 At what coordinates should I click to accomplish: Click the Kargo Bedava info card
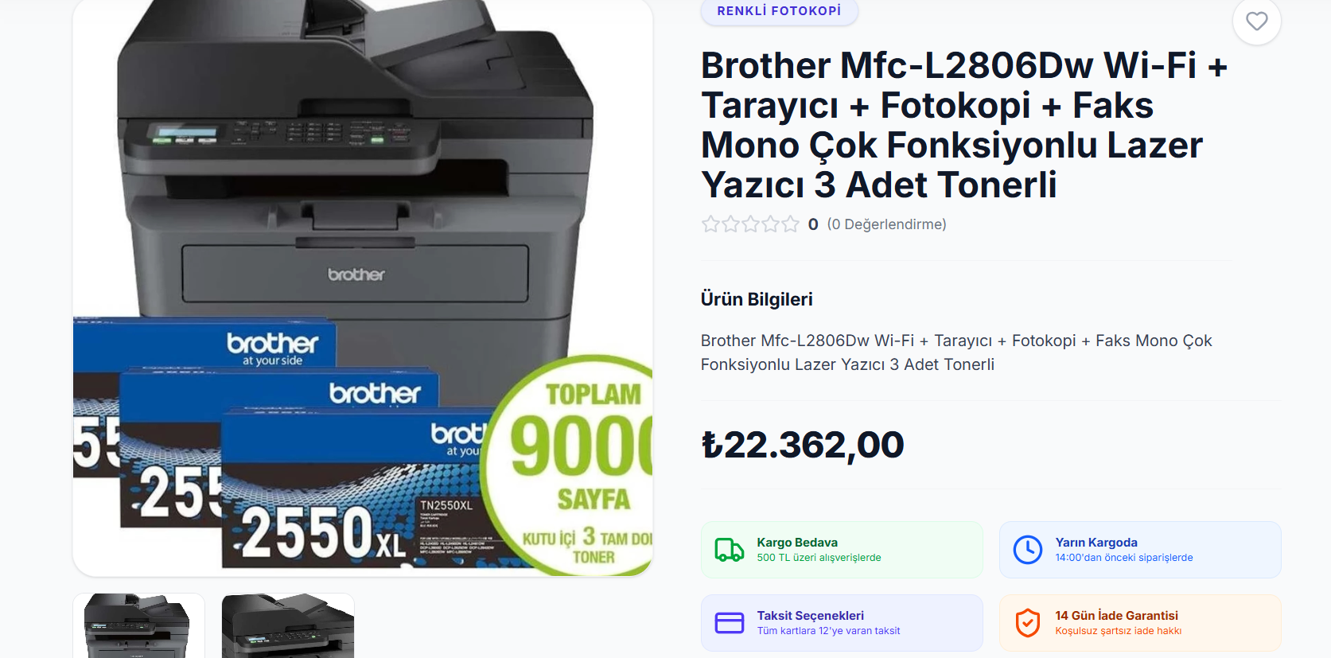842,550
